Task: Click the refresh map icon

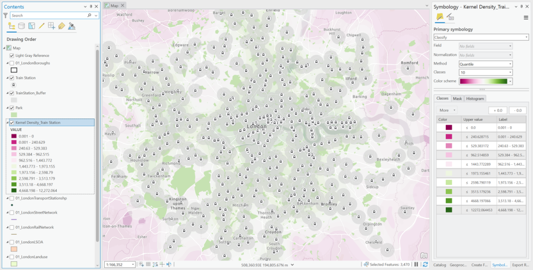Action: tap(425, 265)
